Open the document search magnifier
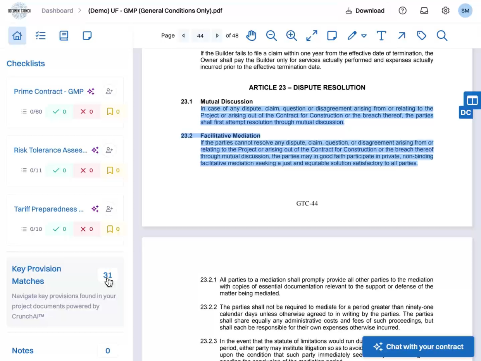Screen dimensions: 481x361 pyautogui.click(x=442, y=36)
